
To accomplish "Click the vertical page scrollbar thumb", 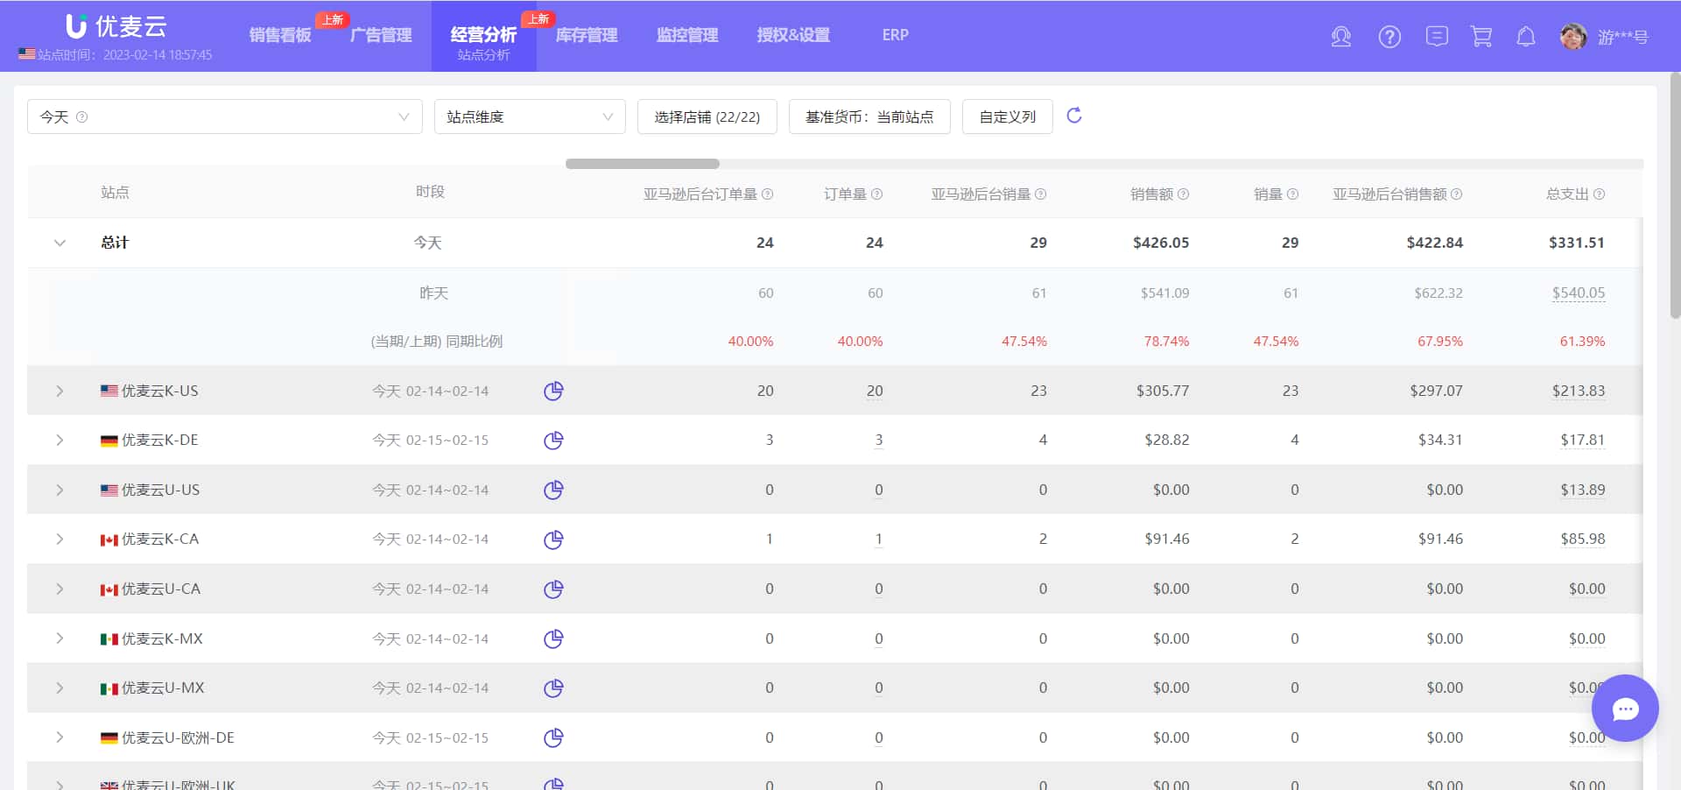I will point(1675,194).
